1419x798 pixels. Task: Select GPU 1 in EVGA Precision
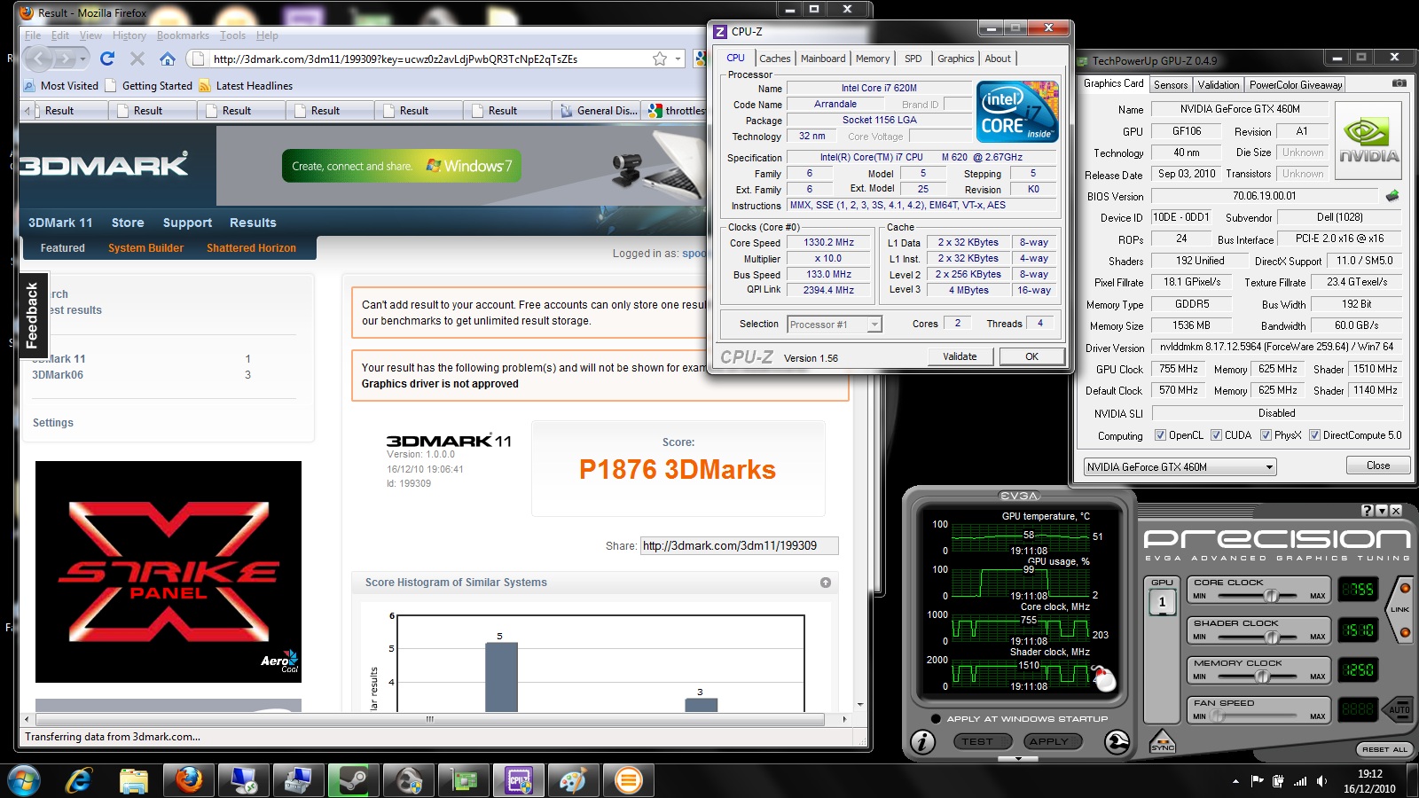tap(1162, 602)
